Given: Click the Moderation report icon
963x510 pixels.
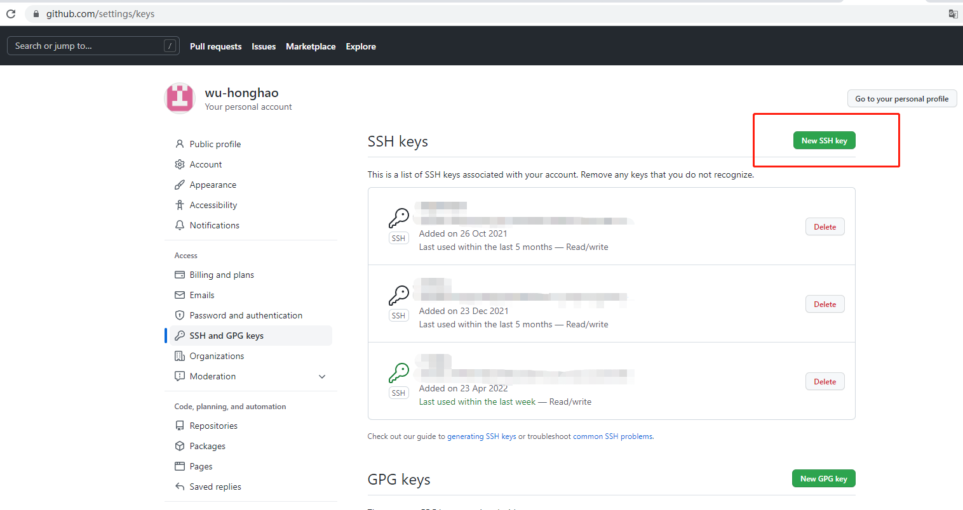Looking at the screenshot, I should [180, 376].
